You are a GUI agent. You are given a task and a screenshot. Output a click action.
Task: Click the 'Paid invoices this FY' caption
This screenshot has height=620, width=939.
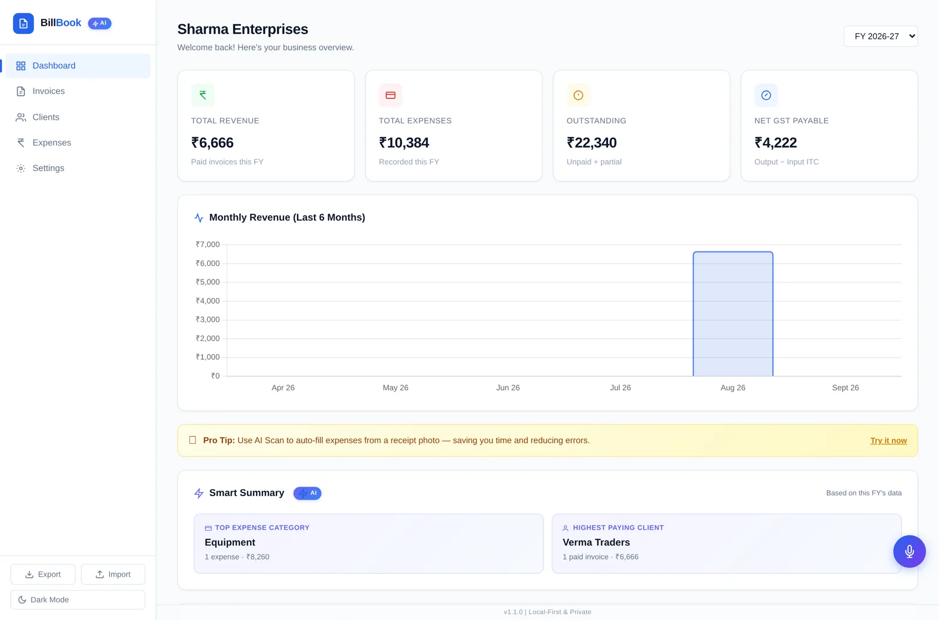tap(227, 162)
